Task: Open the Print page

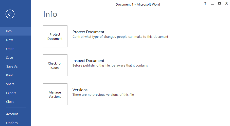Action: (x=9, y=75)
